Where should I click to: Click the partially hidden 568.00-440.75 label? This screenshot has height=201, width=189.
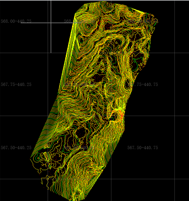[x=143, y=21]
